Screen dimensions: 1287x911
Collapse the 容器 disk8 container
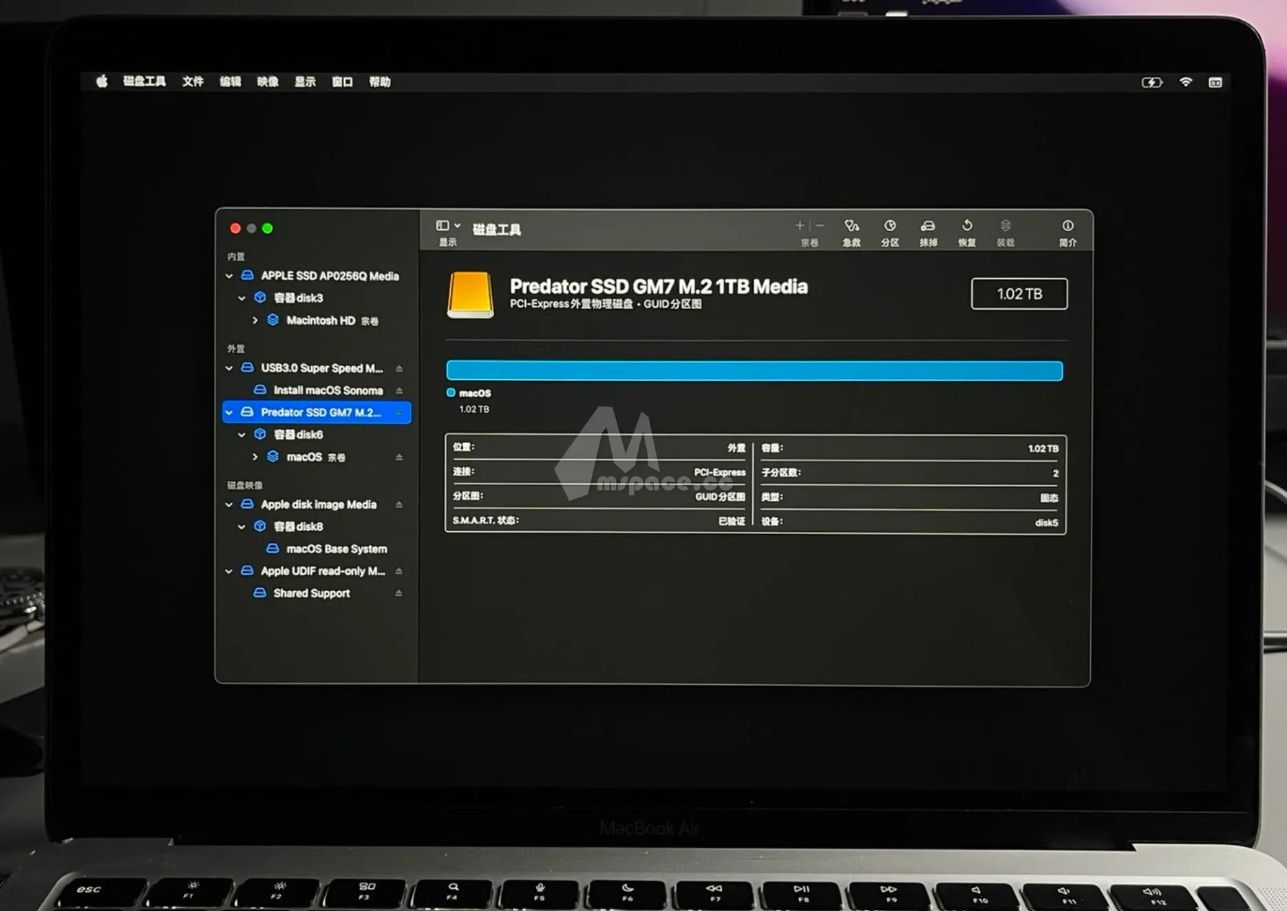(242, 527)
